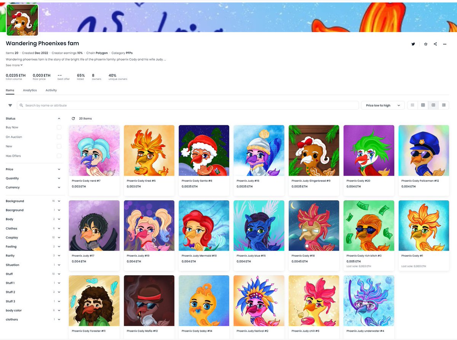Screen dimensions: 457x340
Task: Open Phoenix Cody #18 thumbnail
Action: coord(314,225)
